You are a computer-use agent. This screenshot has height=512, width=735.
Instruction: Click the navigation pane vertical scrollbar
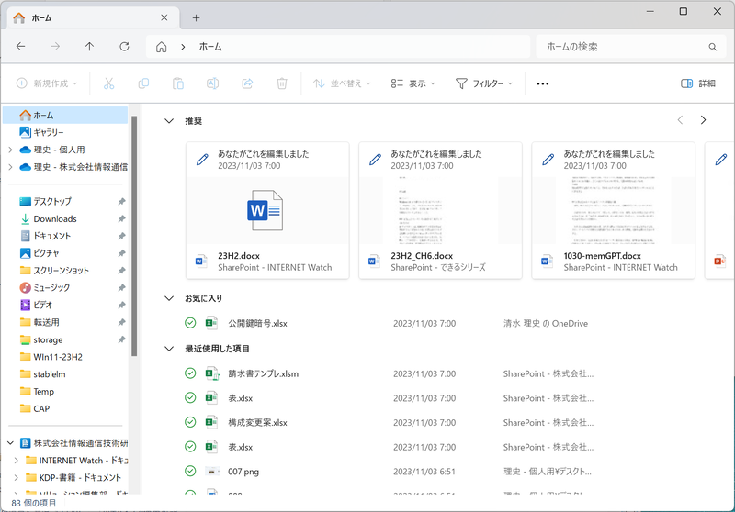[134, 237]
